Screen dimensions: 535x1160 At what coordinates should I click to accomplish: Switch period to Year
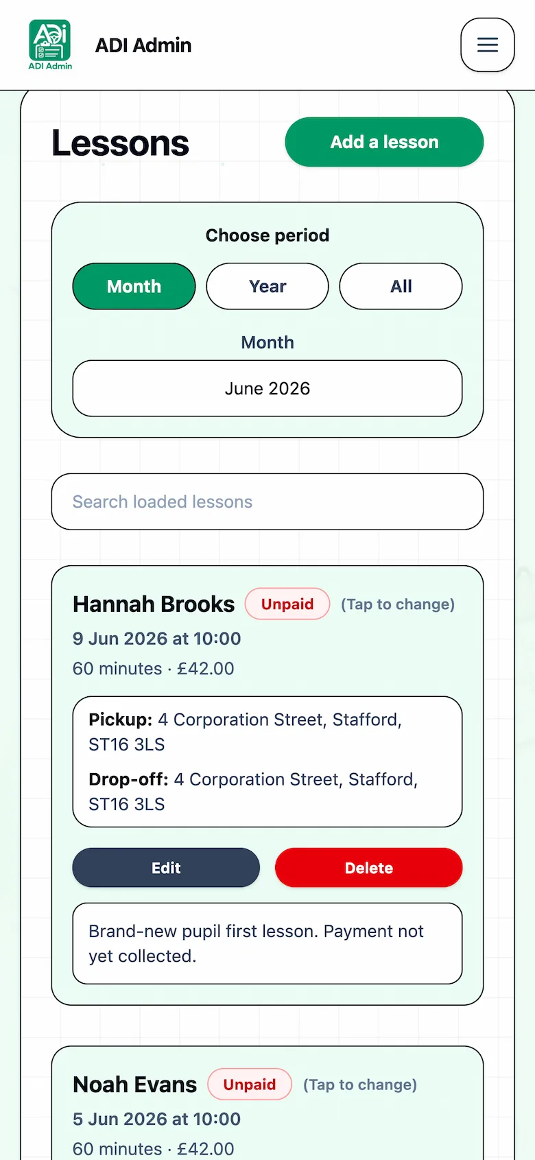tap(267, 286)
